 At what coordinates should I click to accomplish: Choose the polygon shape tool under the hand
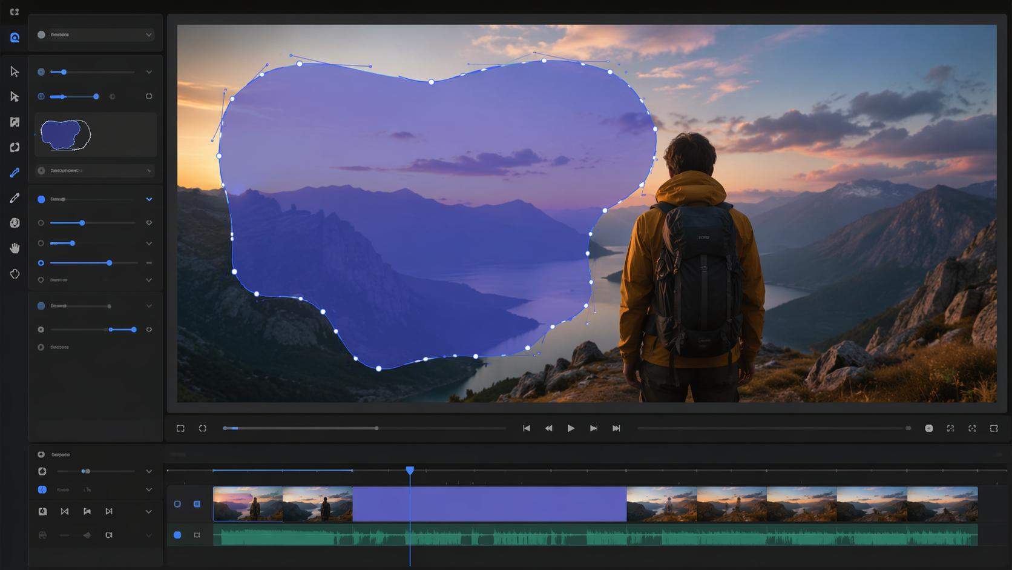(15, 274)
